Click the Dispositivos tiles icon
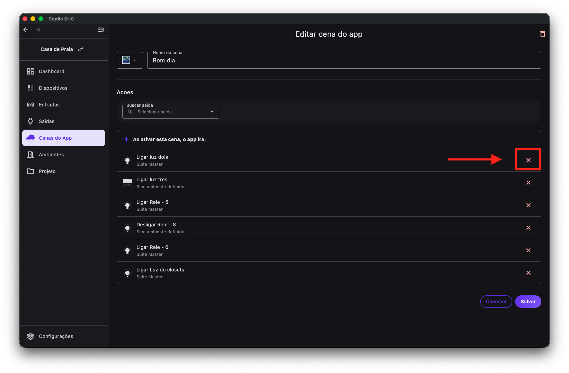This screenshot has width=569, height=373. 30,88
